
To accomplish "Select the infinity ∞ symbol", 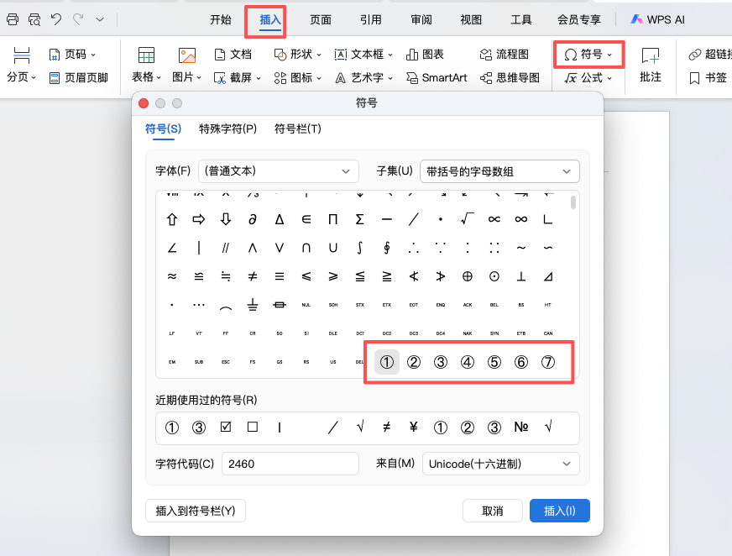I will pyautogui.click(x=521, y=219).
